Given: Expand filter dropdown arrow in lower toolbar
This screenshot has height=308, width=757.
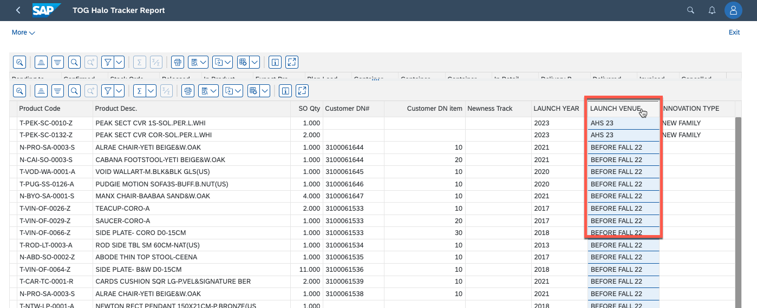Looking at the screenshot, I should pos(119,91).
